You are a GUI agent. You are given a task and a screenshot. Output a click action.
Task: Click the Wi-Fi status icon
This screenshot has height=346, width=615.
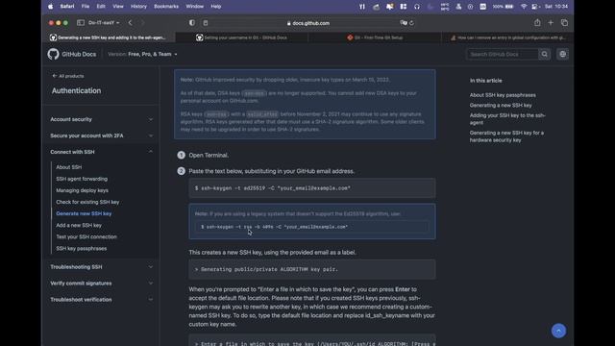523,7
